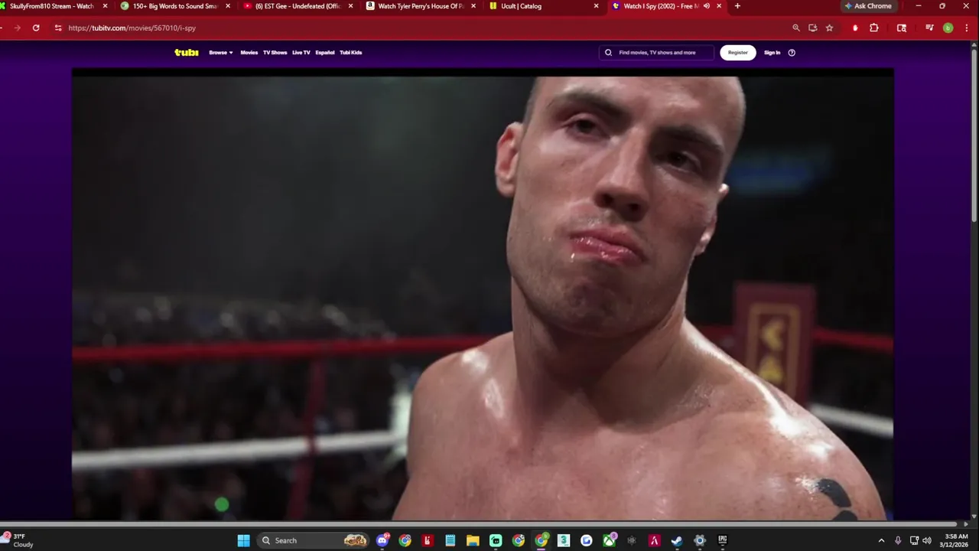Open the Chrome three-dot menu
The image size is (979, 551).
(x=966, y=28)
